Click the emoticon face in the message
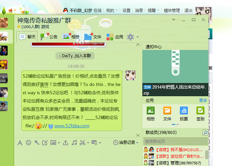232x166 pixels. [x=38, y=126]
